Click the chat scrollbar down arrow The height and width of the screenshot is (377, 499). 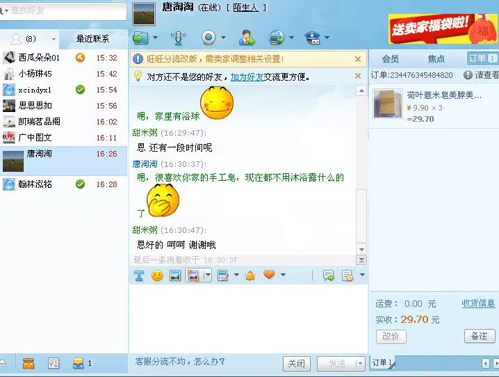click(x=361, y=249)
